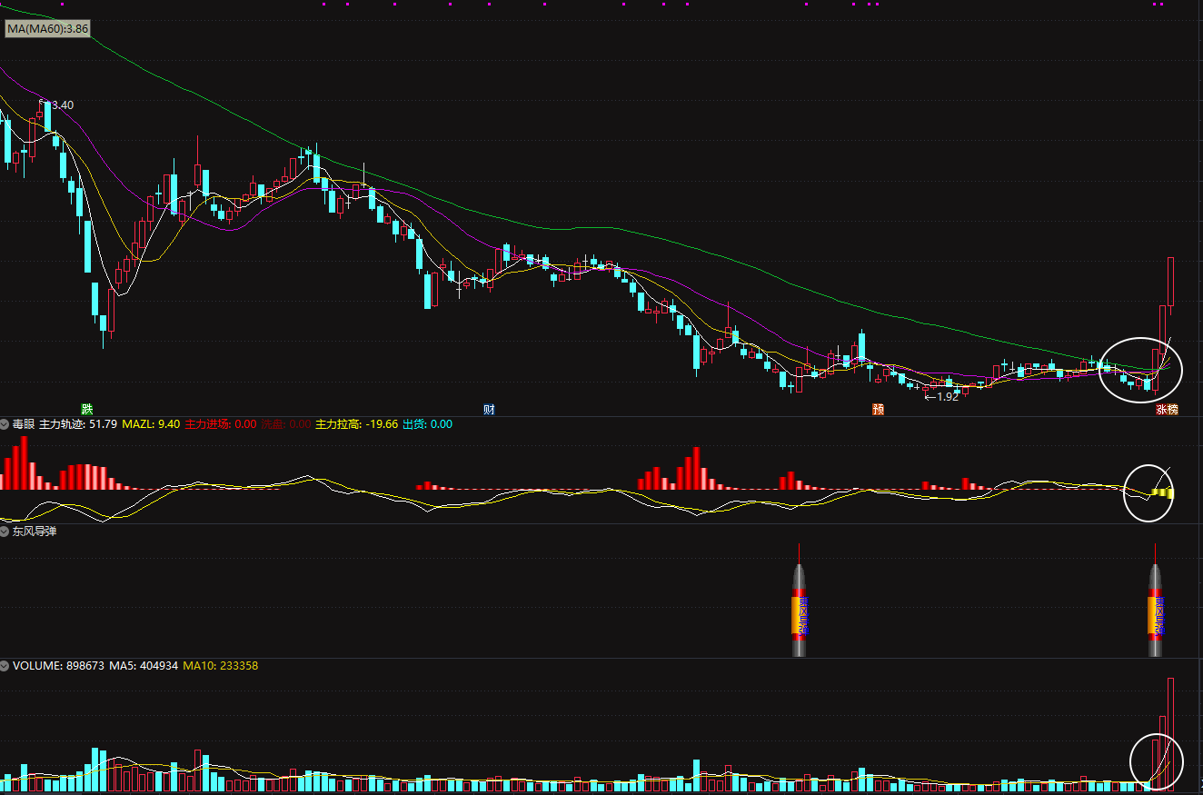This screenshot has width=1203, height=795.
Task: Select the yellow MAZL indicator label
Action: click(x=151, y=424)
